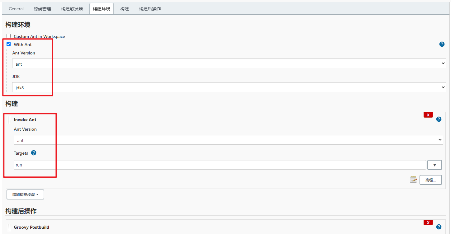The image size is (451, 234).
Task: Grab the Invoke Ant drag handle
Action: pyautogui.click(x=9, y=120)
